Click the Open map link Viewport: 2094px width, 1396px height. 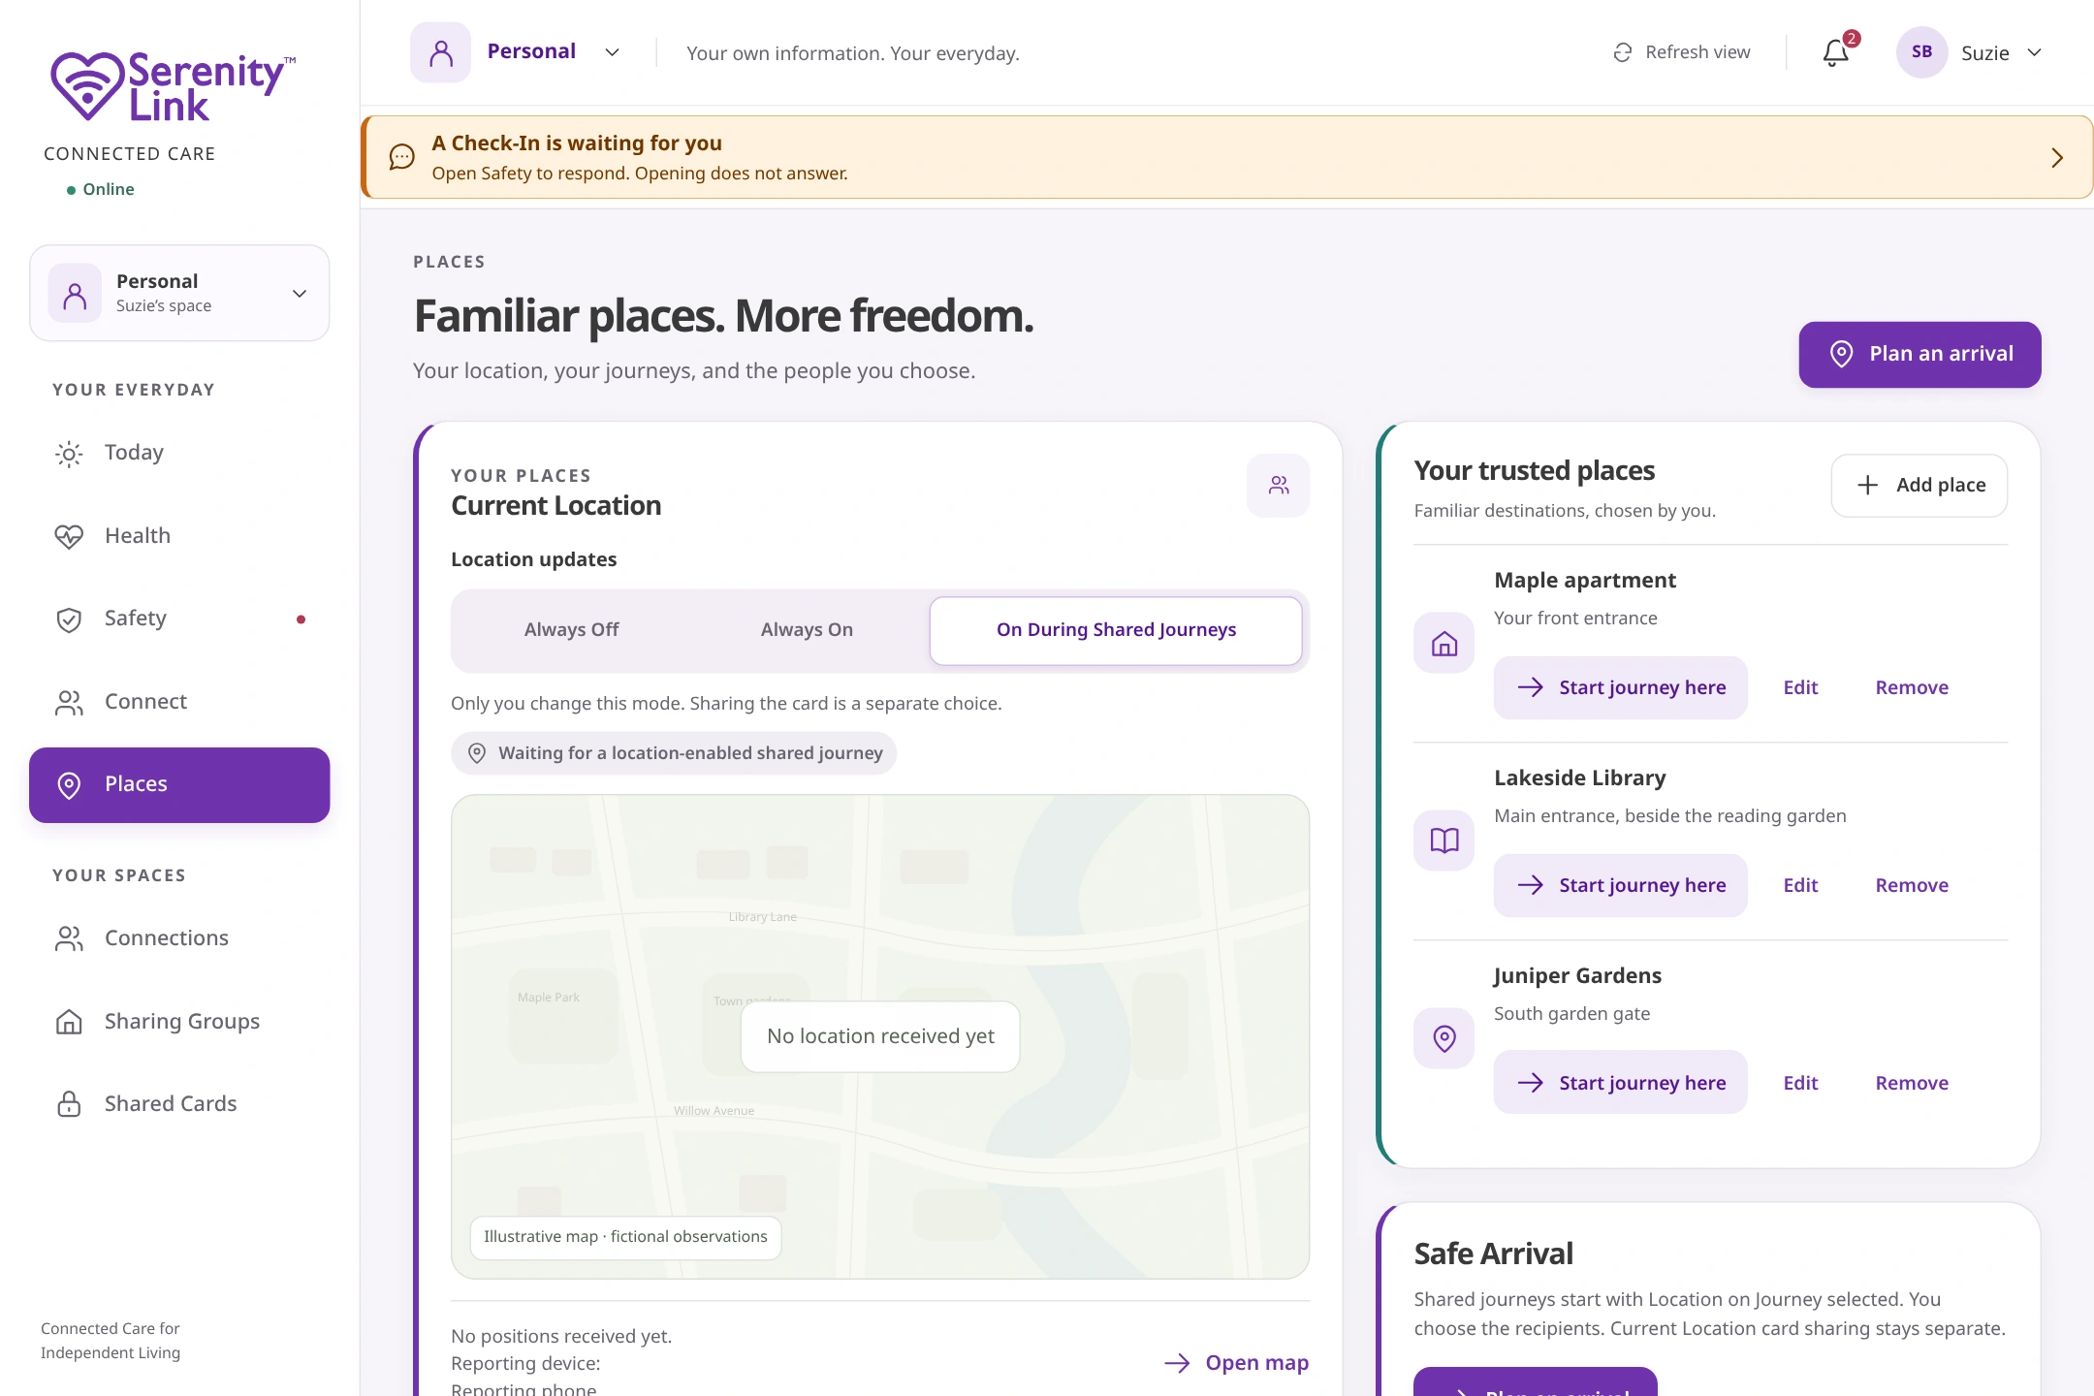(x=1236, y=1363)
